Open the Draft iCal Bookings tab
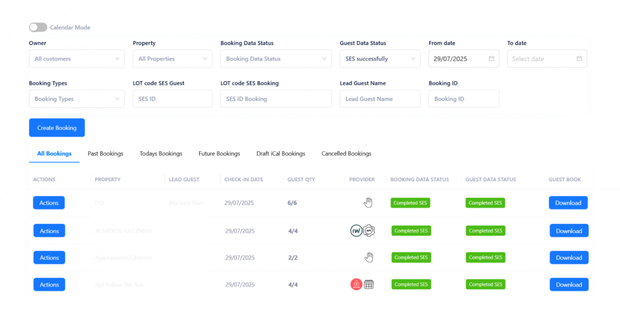Image resolution: width=620 pixels, height=319 pixels. pos(281,154)
